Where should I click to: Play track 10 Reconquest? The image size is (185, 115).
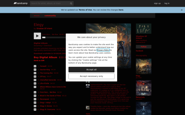click(x=35, y=99)
